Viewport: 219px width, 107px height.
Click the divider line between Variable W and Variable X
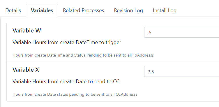pos(113,62)
